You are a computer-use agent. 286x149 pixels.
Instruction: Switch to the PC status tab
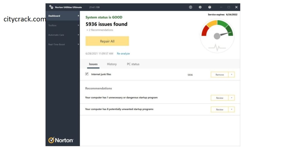pos(133,64)
